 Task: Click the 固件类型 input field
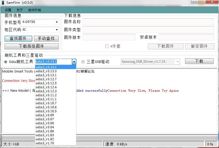tap(148, 30)
